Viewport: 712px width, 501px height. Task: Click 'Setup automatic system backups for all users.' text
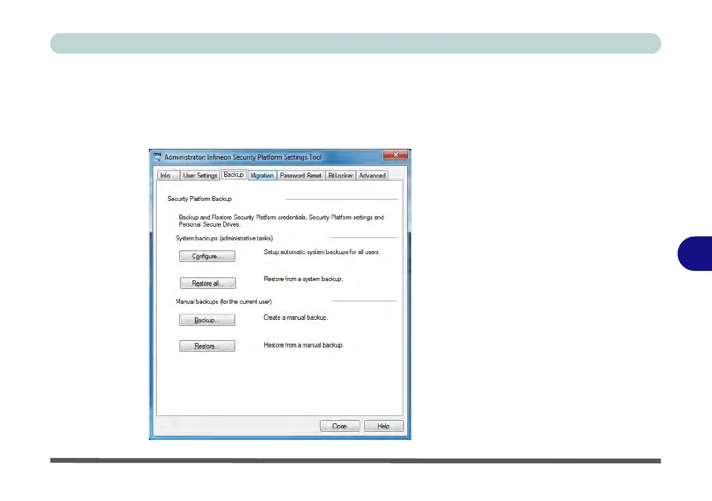322,252
